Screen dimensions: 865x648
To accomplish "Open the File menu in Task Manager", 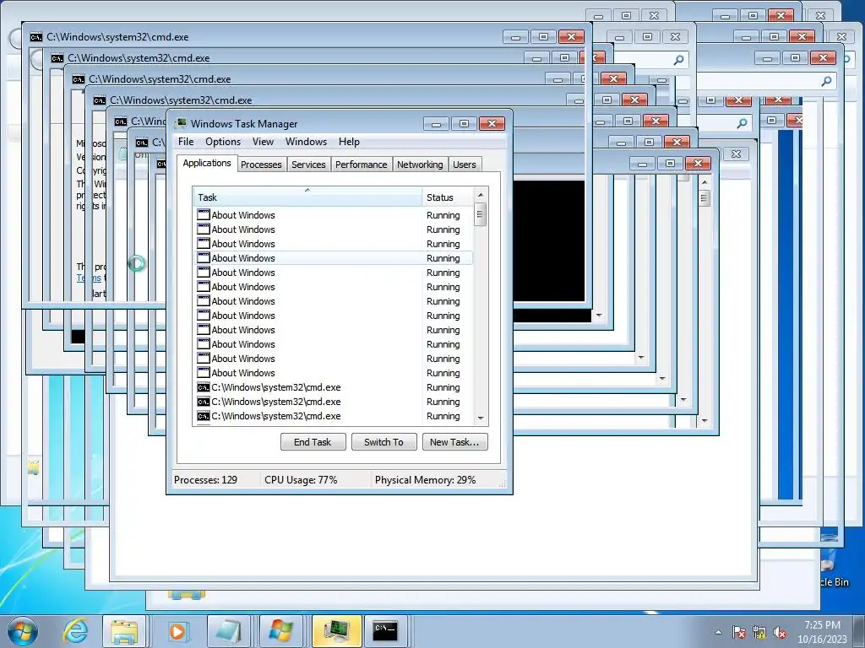I will [186, 142].
